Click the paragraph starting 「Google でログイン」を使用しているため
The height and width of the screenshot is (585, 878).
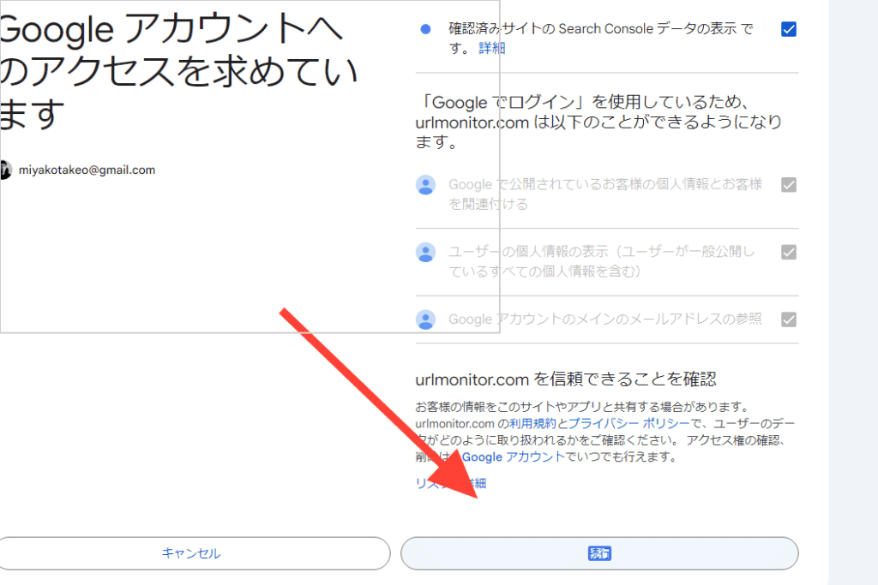pyautogui.click(x=598, y=122)
